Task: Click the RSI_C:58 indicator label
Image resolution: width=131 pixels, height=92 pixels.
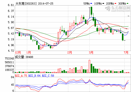Action: [x=48, y=76]
